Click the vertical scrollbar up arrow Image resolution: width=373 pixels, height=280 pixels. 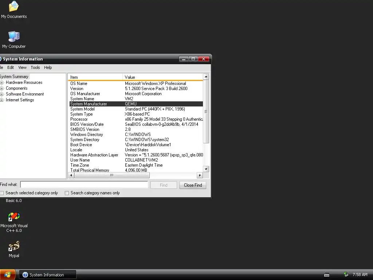pyautogui.click(x=206, y=77)
